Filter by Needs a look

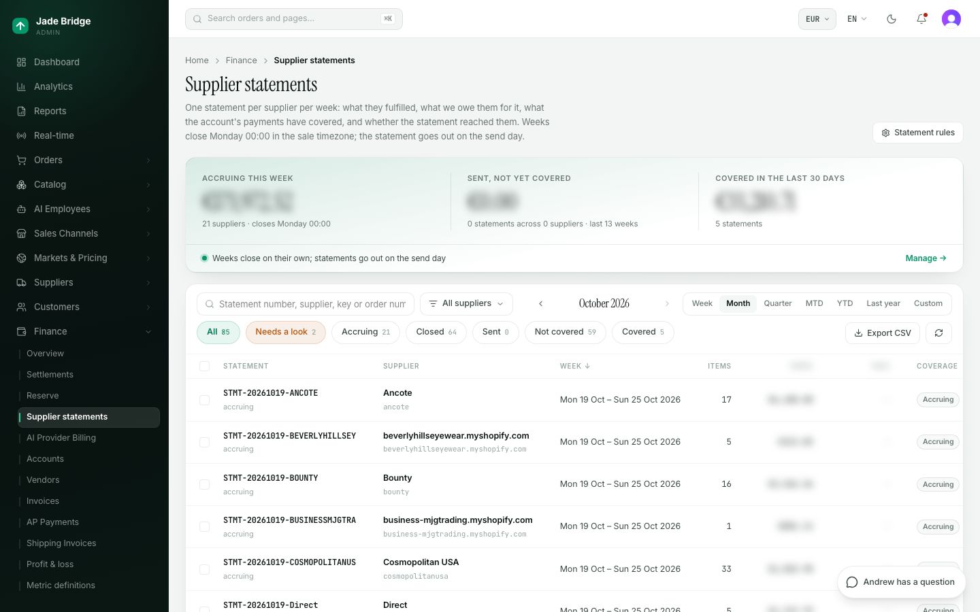286,333
